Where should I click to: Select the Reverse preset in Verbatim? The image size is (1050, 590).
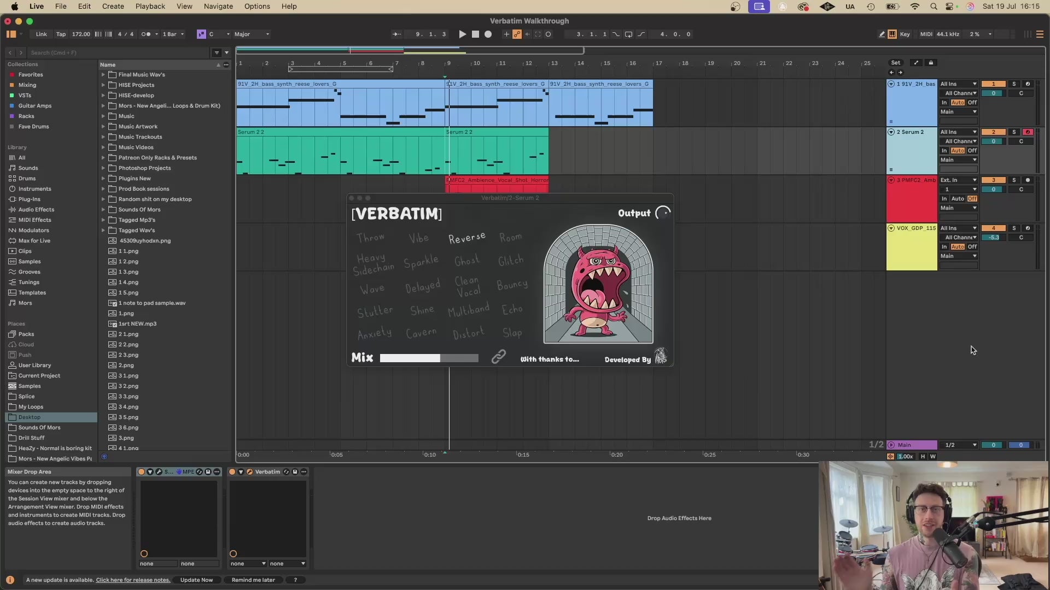(467, 238)
